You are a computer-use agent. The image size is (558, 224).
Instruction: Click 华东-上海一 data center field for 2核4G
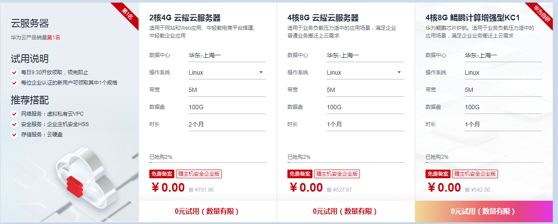tap(227, 55)
